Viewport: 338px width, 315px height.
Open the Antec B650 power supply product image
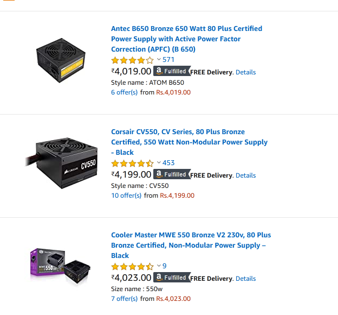point(61,59)
